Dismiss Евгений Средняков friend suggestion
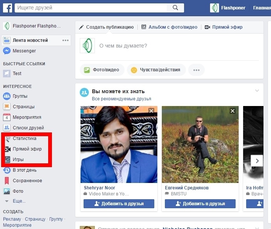 pyautogui.click(x=233, y=111)
